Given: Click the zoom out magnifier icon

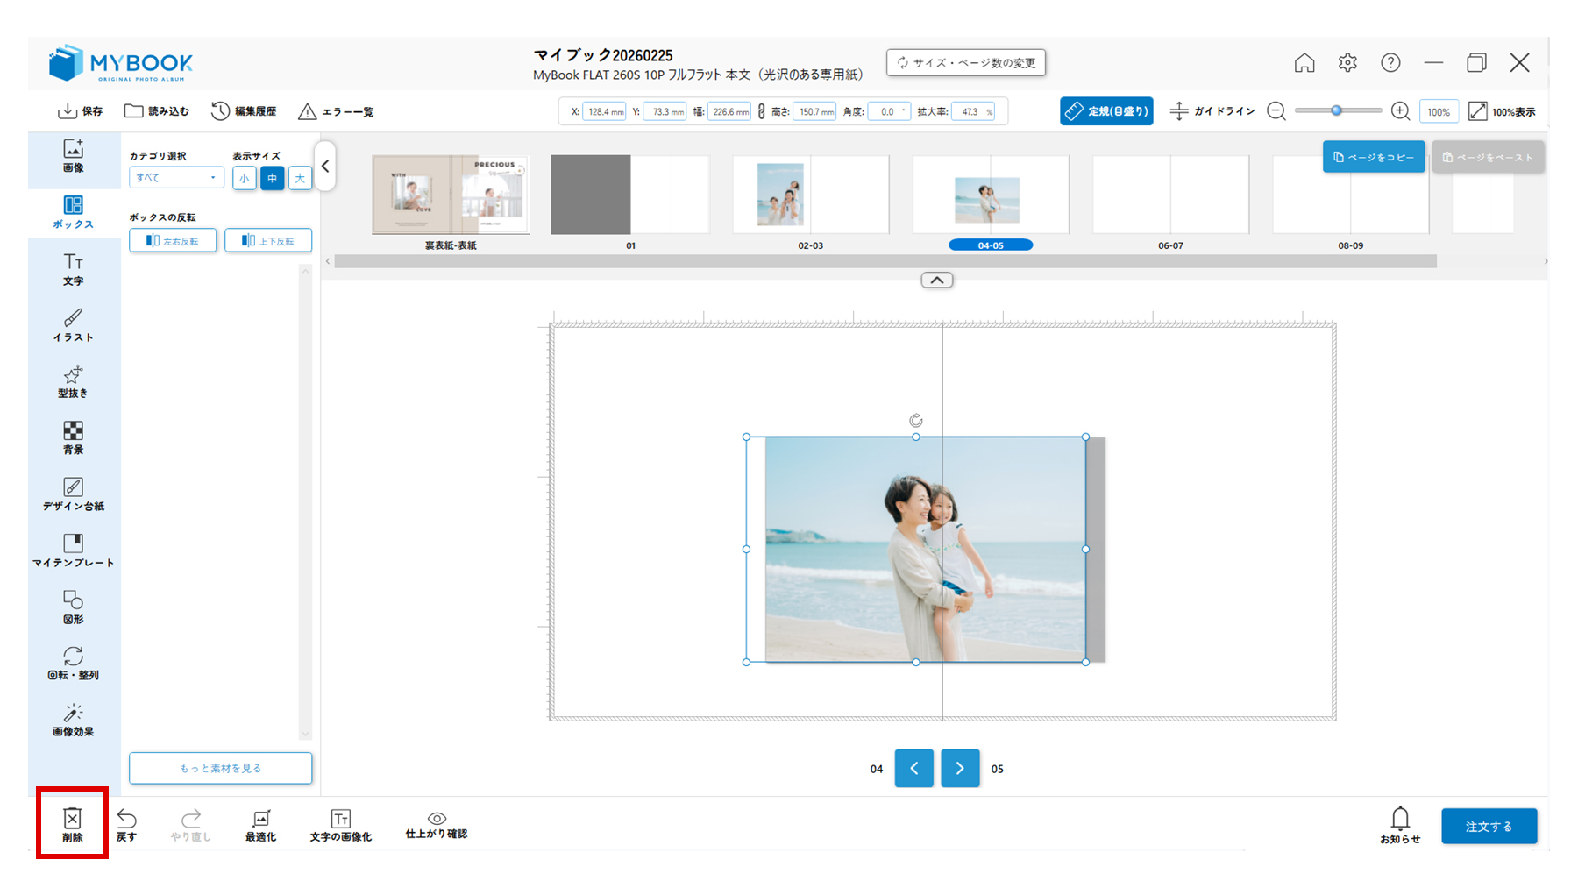Looking at the screenshot, I should pyautogui.click(x=1276, y=111).
